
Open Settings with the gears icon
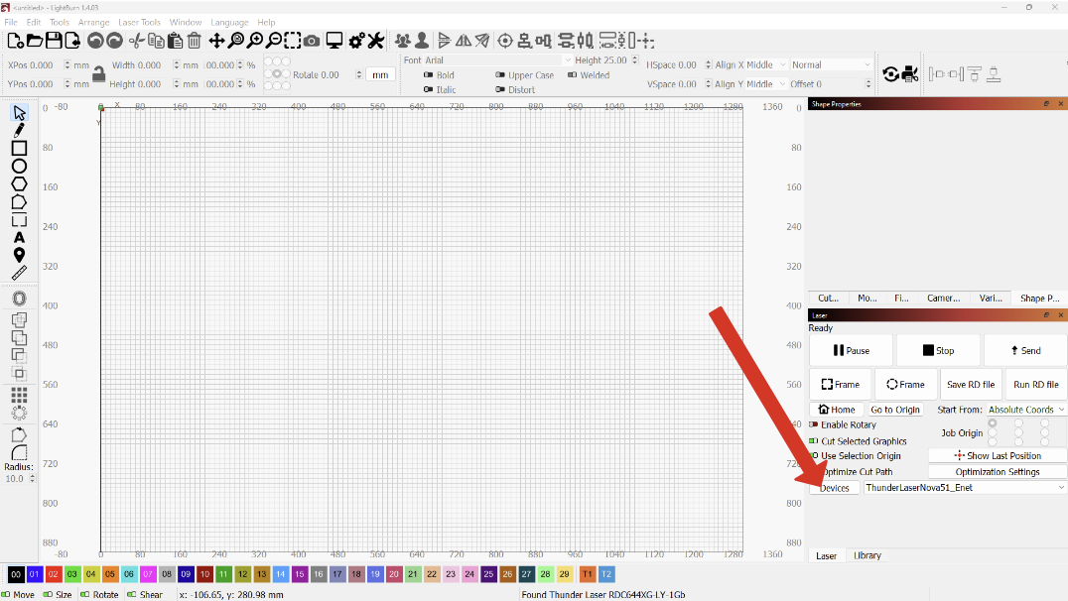(356, 41)
